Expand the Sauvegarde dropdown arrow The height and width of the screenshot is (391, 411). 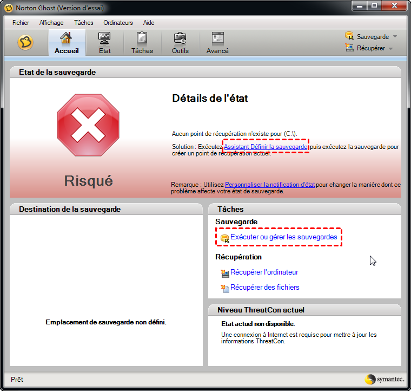pyautogui.click(x=395, y=36)
